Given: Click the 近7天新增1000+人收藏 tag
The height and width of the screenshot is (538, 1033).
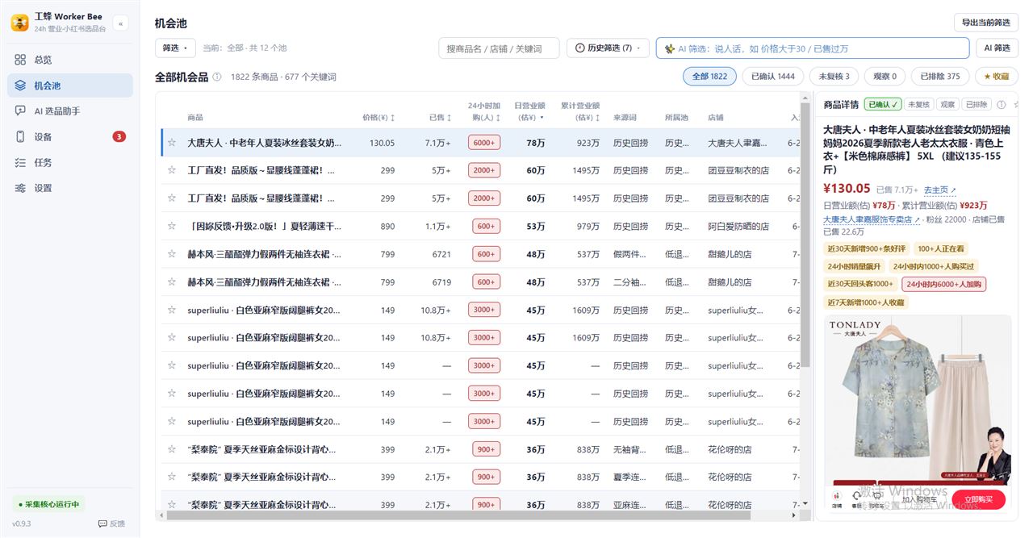Looking at the screenshot, I should pyautogui.click(x=866, y=302).
